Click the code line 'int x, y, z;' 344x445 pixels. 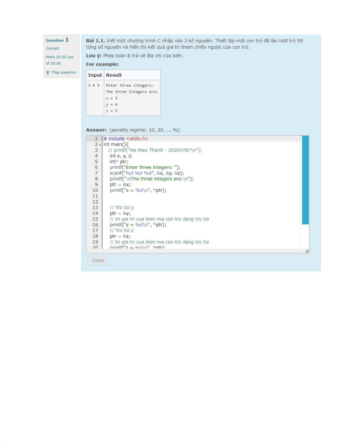121,156
